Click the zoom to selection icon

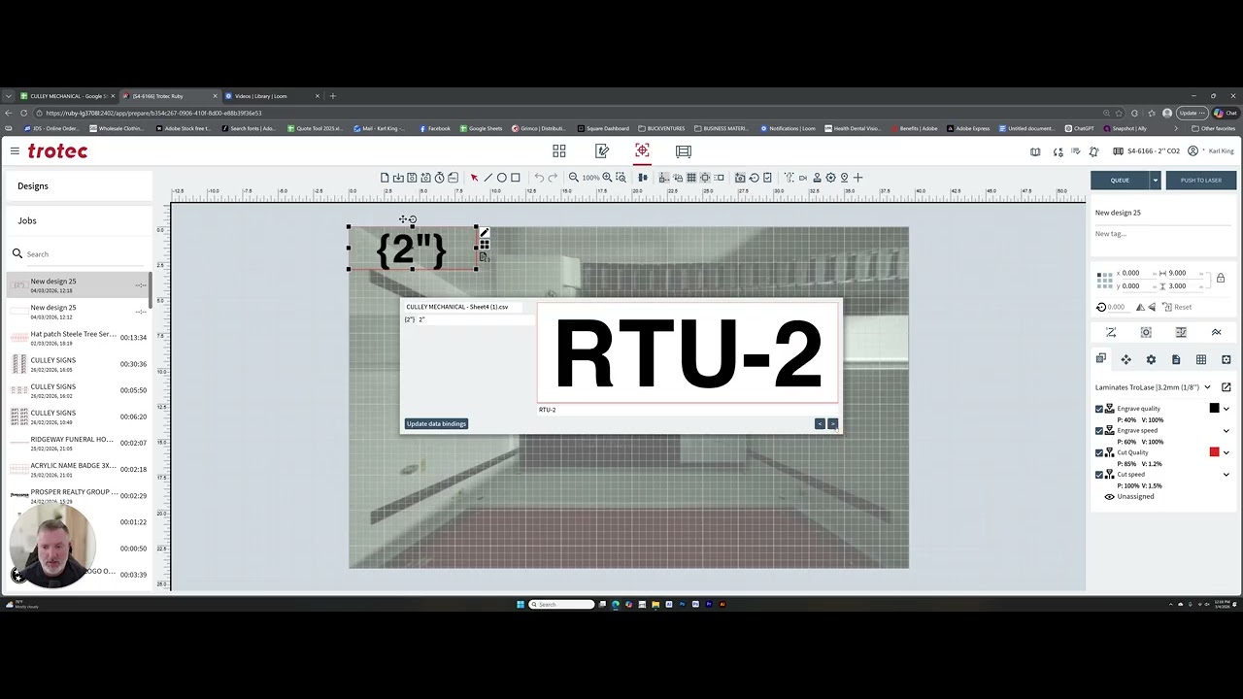tap(621, 178)
